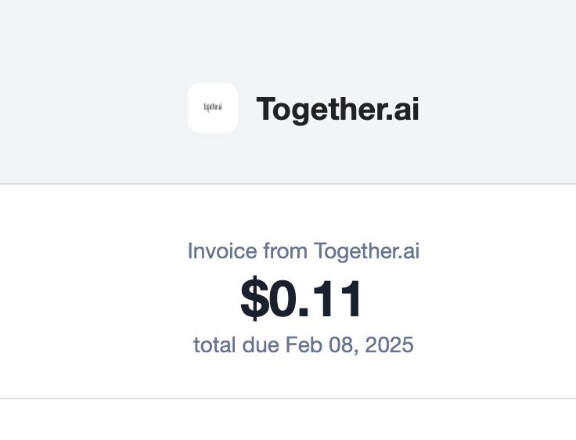Click the divider line under the due date
Viewport: 576px width, 440px height.
pos(288,398)
